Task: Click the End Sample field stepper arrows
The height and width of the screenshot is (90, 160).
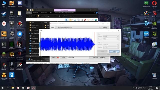Action: [x=118, y=45]
